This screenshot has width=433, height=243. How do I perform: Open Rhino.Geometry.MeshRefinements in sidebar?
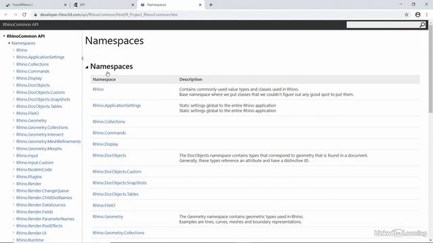48,141
